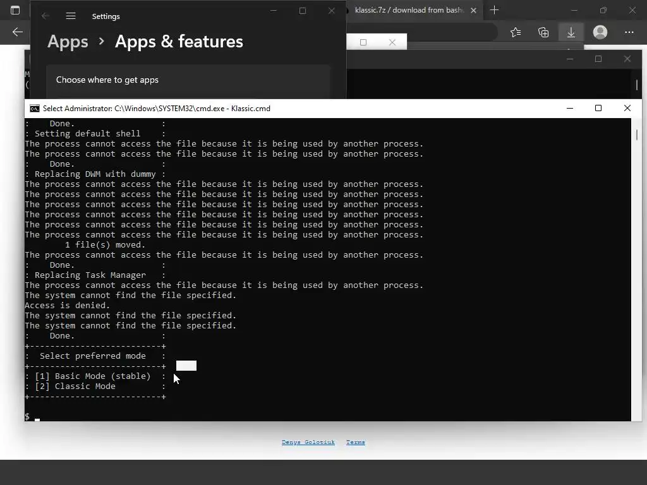Click 'Select preferred mode' heading text
Image resolution: width=647 pixels, height=485 pixels.
pyautogui.click(x=92, y=356)
